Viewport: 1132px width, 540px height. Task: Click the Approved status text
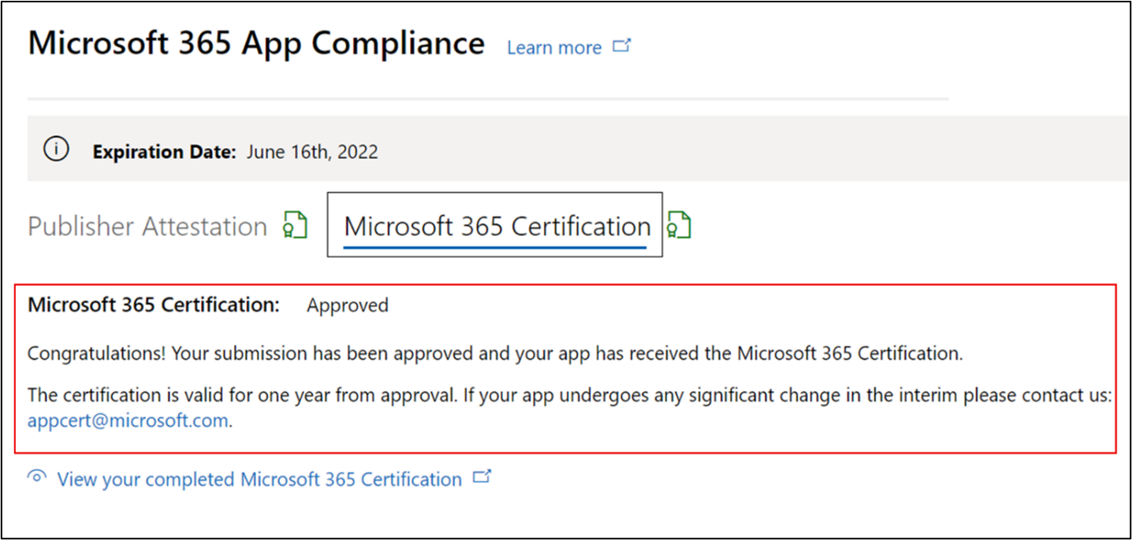[347, 305]
